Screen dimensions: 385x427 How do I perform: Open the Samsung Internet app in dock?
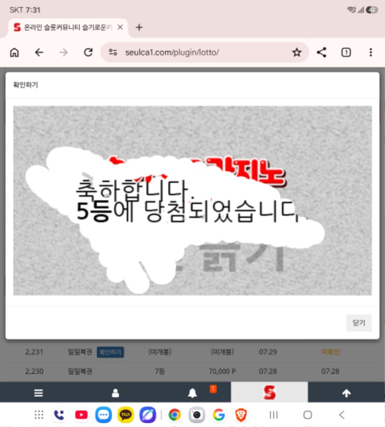click(x=148, y=415)
